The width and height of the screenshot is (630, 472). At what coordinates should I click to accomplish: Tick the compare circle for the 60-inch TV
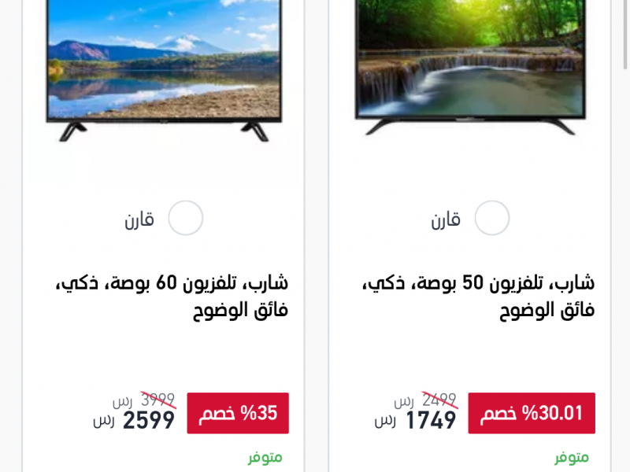[186, 218]
